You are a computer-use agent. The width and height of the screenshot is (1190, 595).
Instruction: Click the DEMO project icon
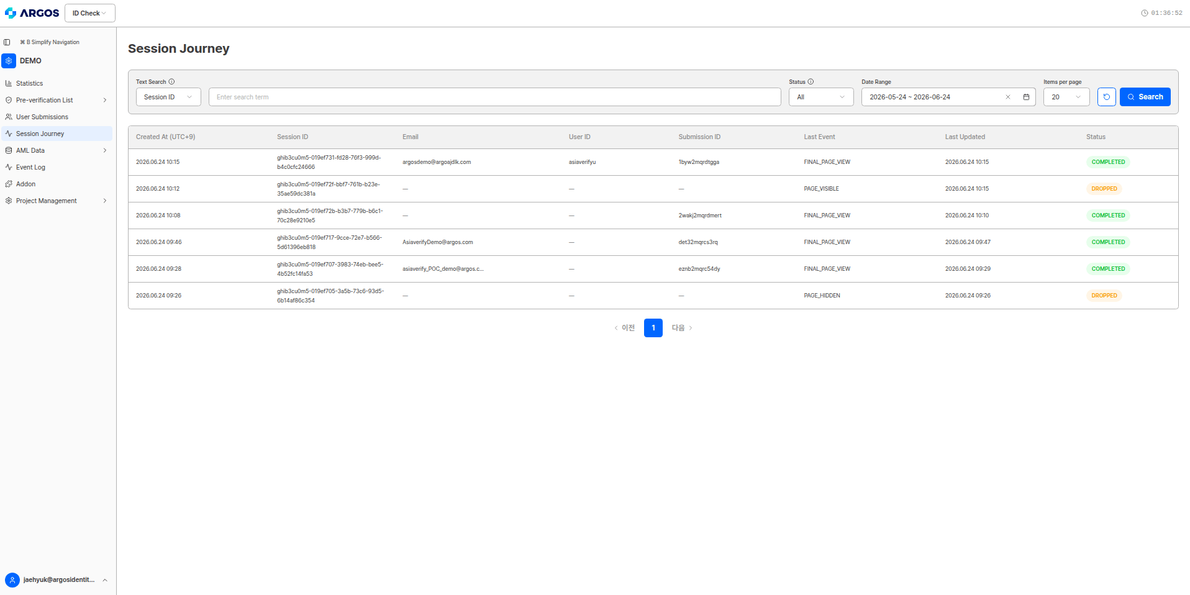[x=9, y=61]
